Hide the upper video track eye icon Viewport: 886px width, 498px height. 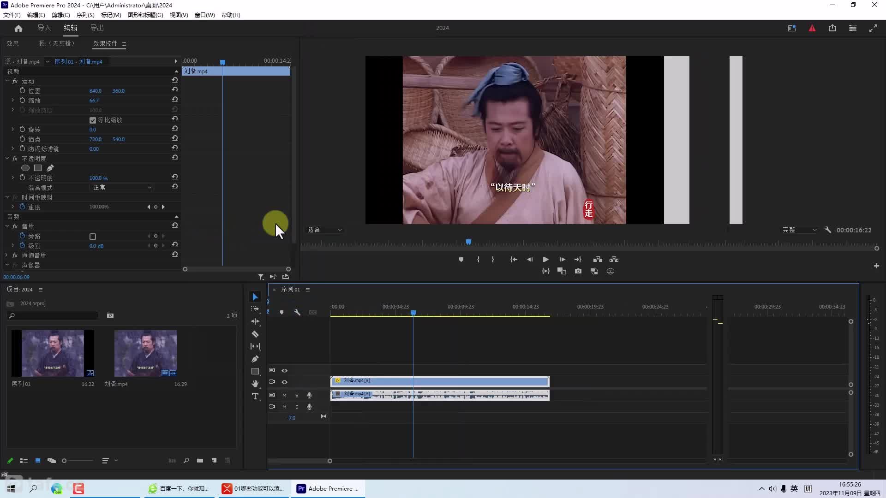point(285,371)
